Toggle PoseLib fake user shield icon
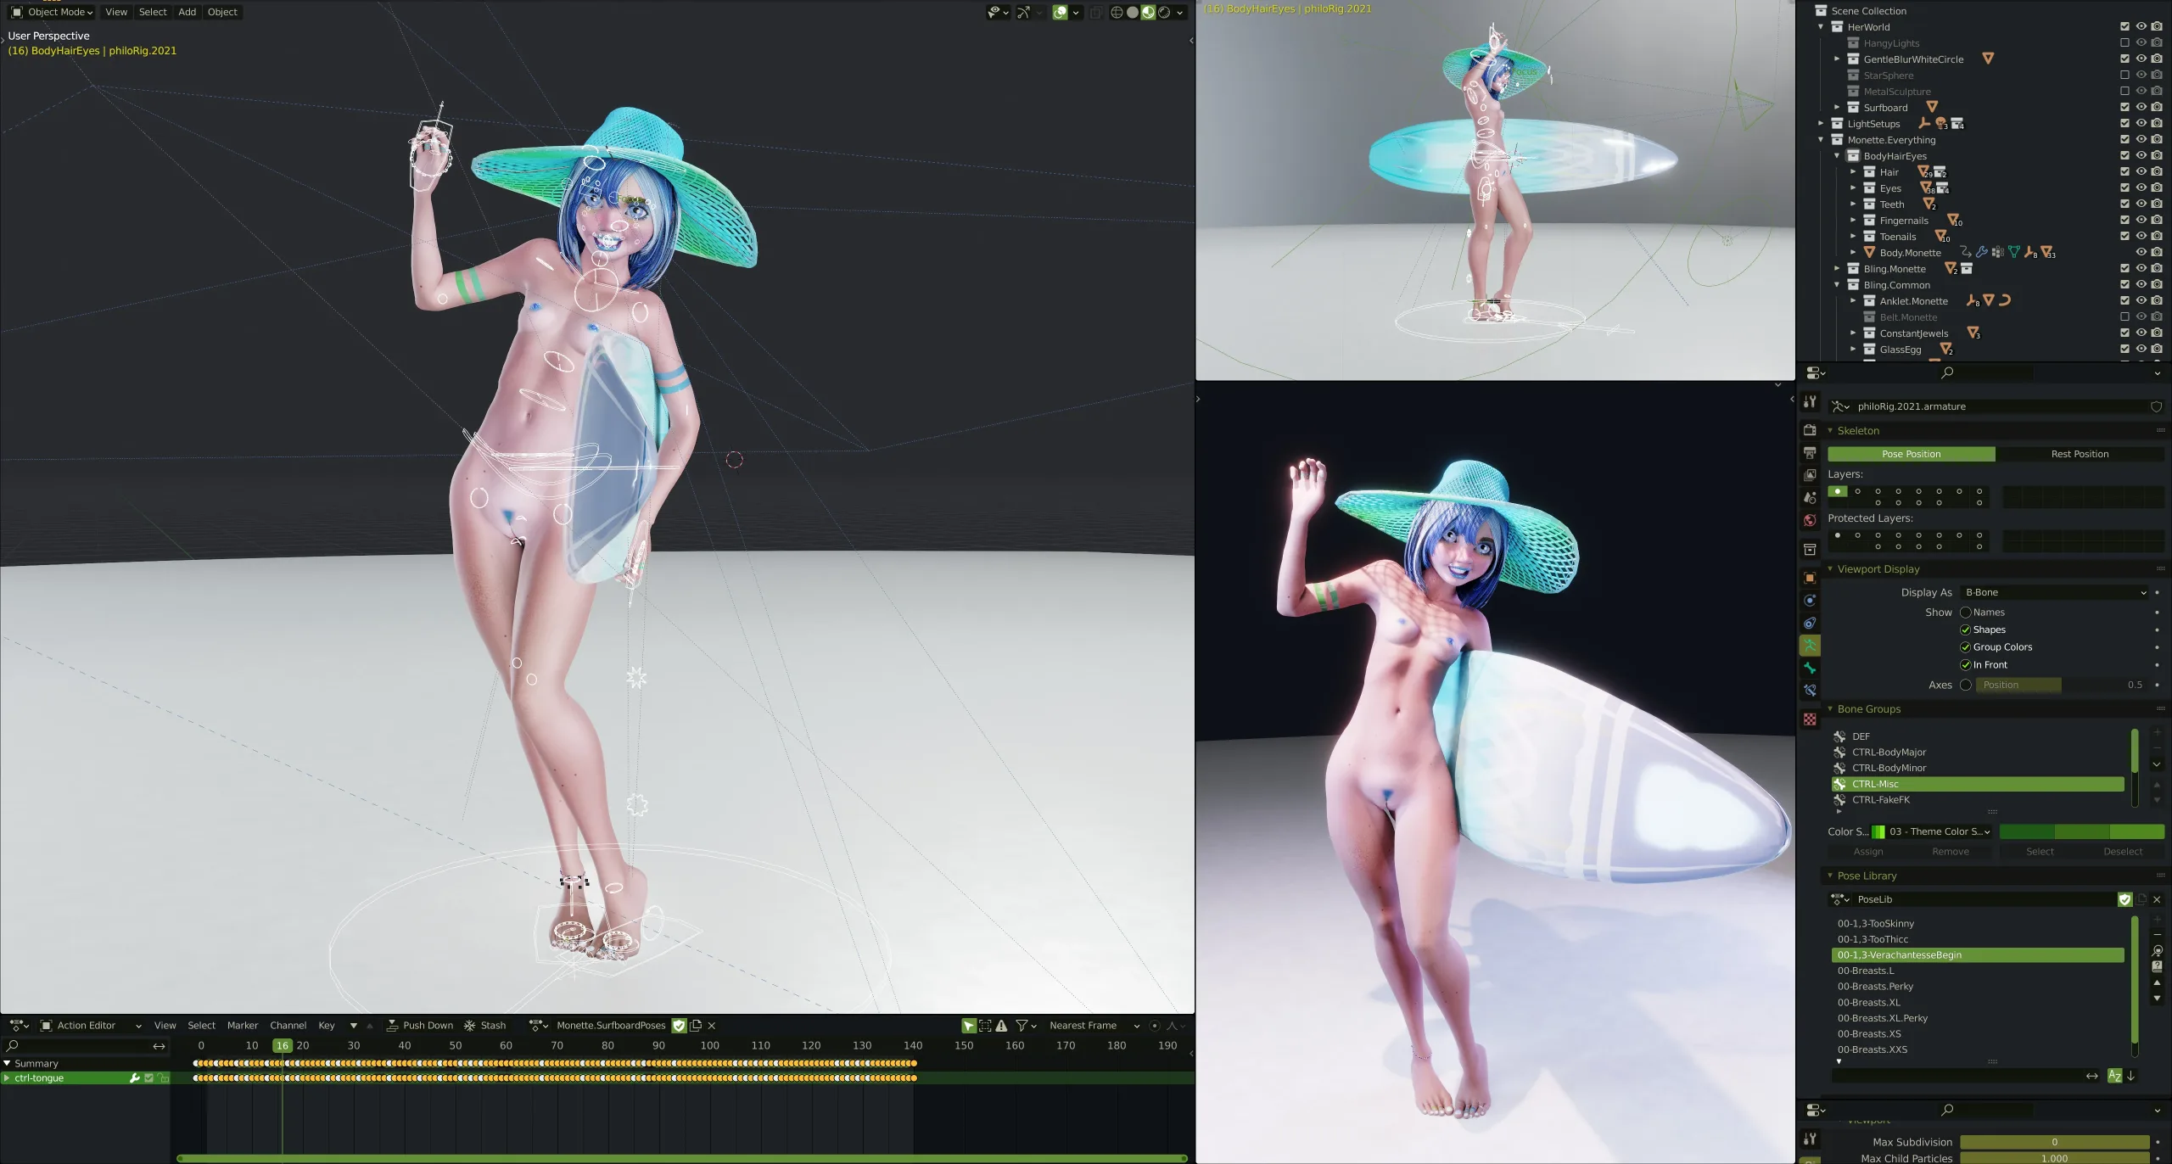 point(2124,899)
